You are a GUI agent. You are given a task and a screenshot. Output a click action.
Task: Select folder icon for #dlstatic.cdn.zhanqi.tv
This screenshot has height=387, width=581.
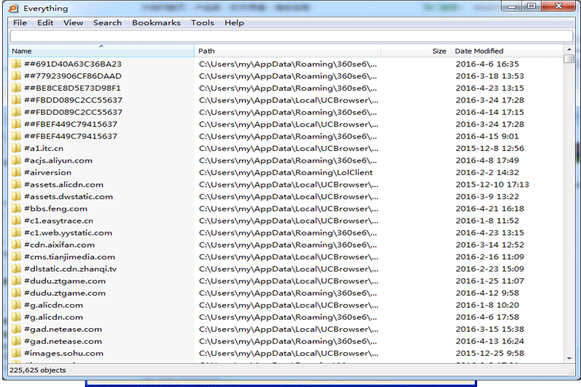(16, 269)
